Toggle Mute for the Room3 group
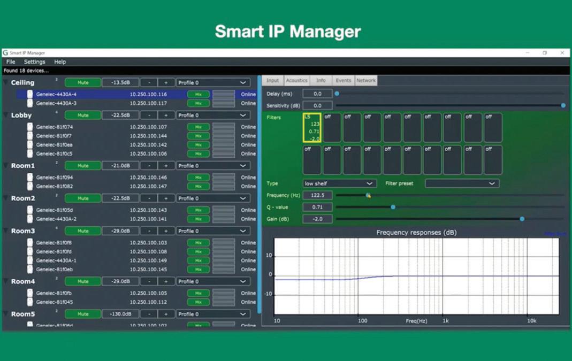This screenshot has width=572, height=361. point(83,231)
